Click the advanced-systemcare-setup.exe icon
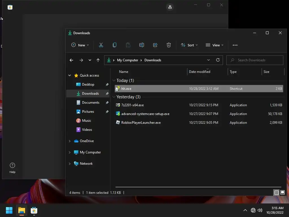 [118, 114]
